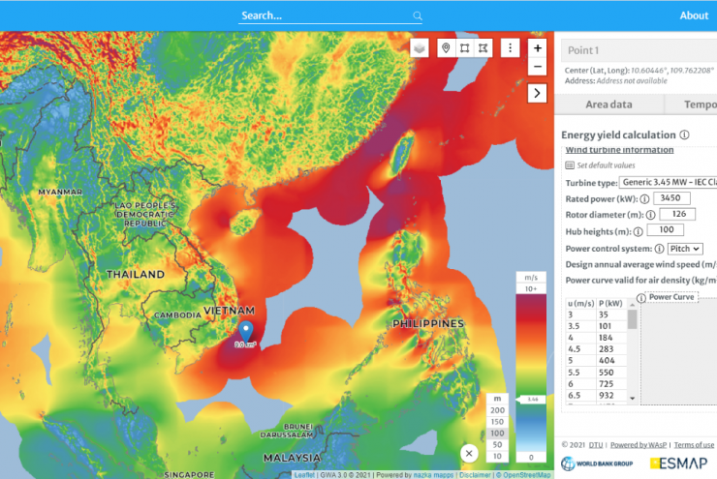Open the Power control system dropdown
Image resolution: width=717 pixels, height=479 pixels.
point(685,249)
